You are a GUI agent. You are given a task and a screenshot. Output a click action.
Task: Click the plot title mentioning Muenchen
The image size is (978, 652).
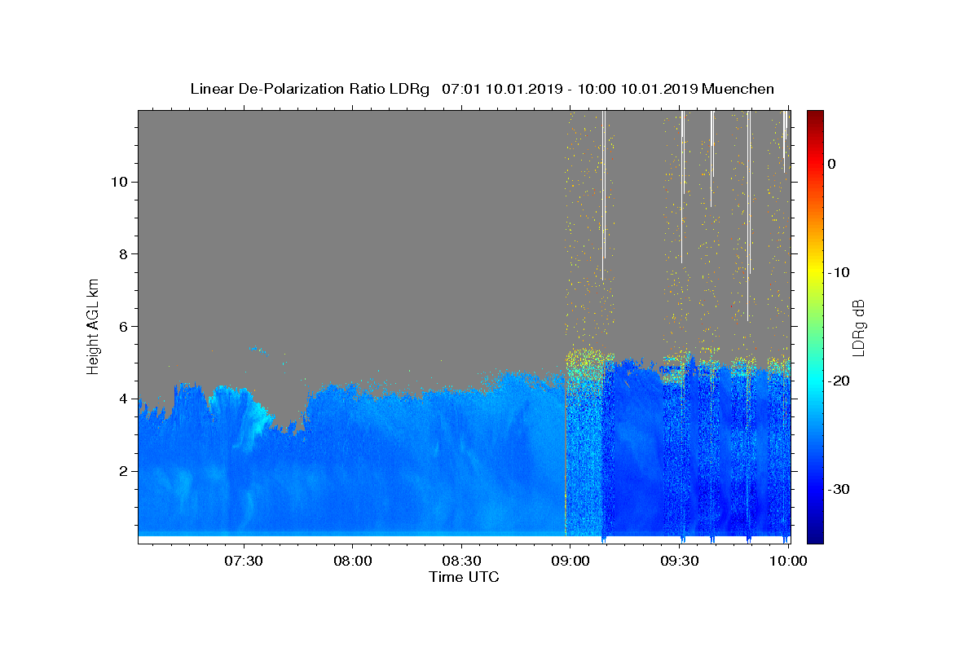pyautogui.click(x=482, y=89)
